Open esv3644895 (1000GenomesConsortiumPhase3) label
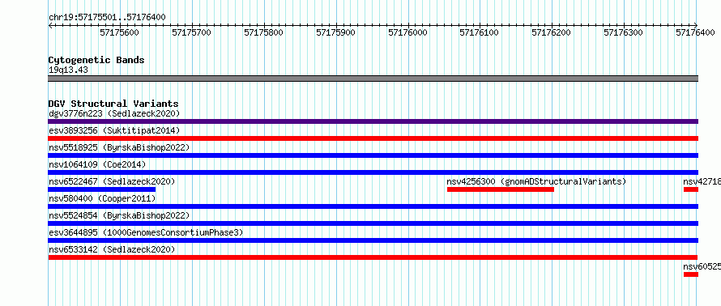 pyautogui.click(x=146, y=232)
